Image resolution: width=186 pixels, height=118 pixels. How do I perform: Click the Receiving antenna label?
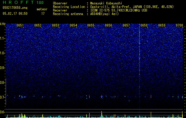click(68, 14)
